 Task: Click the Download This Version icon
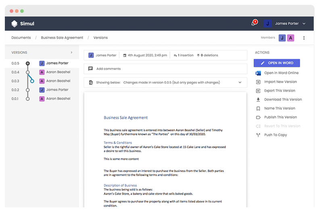(258, 100)
